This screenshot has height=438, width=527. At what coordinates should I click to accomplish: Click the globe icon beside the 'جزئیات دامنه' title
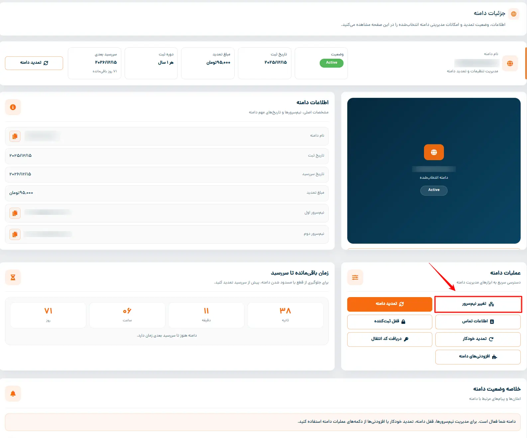514,14
